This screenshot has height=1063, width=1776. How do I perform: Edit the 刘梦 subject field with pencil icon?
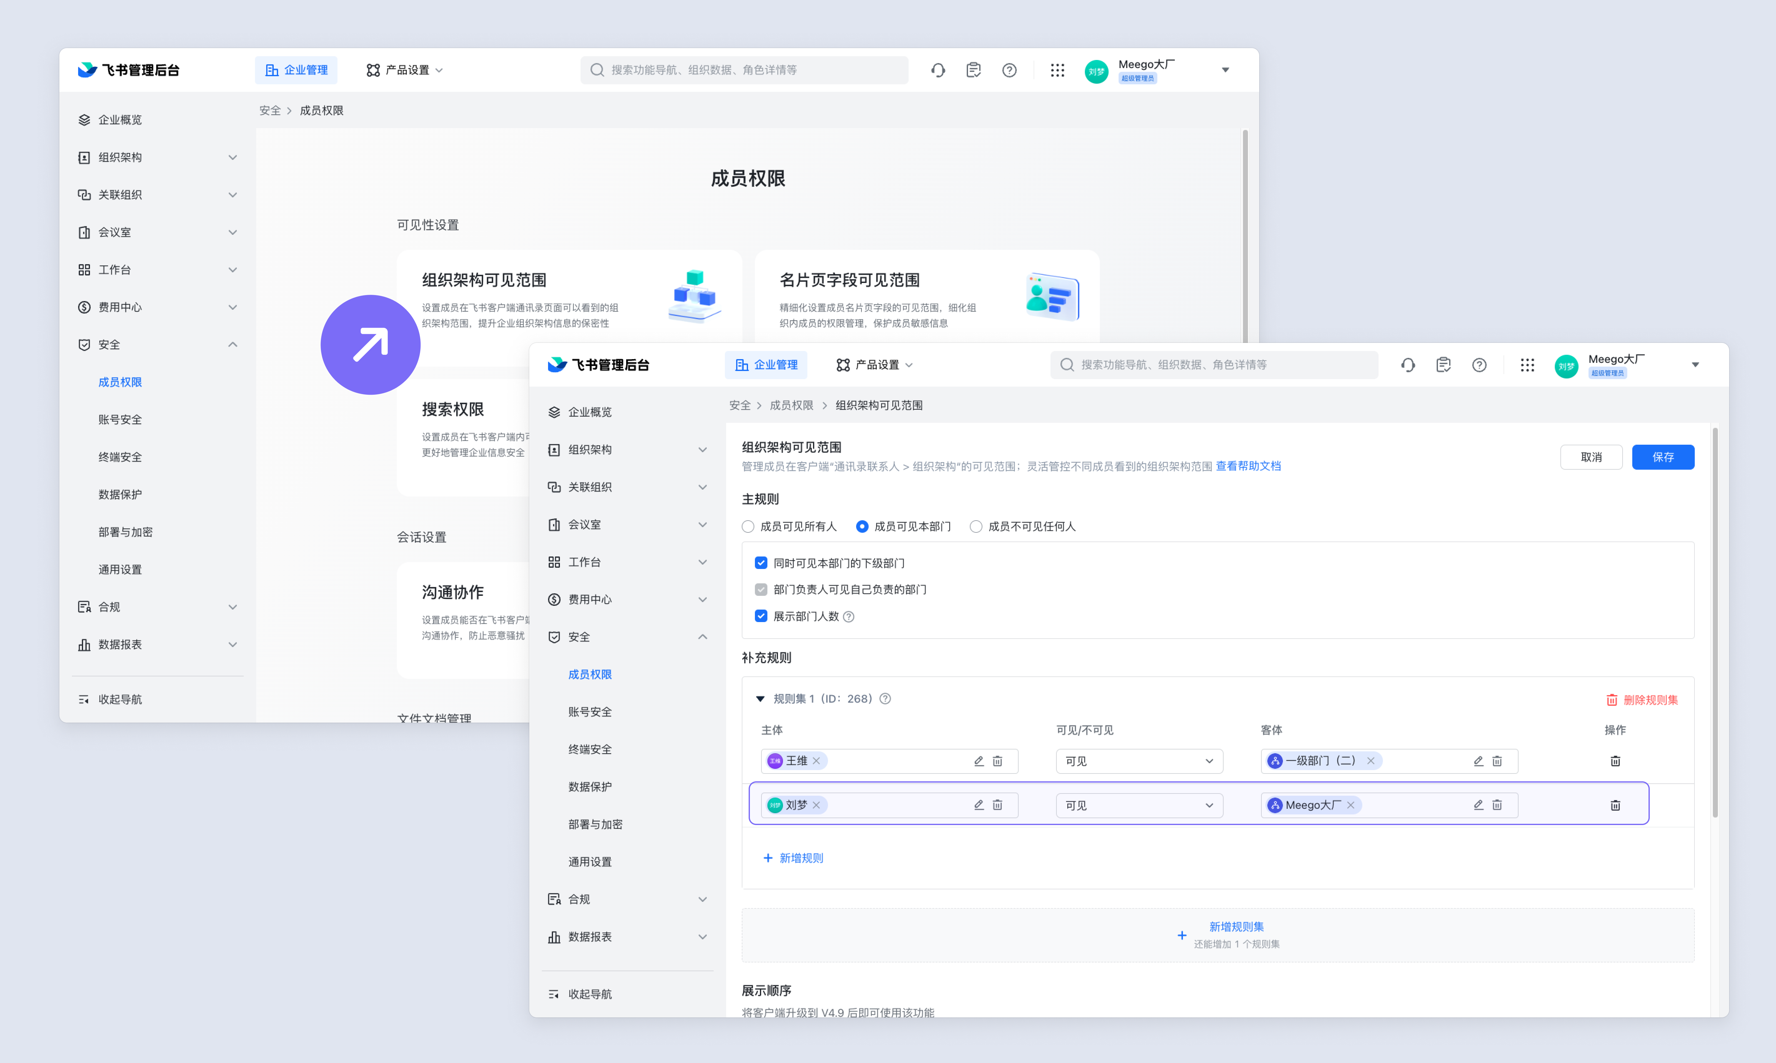coord(979,805)
